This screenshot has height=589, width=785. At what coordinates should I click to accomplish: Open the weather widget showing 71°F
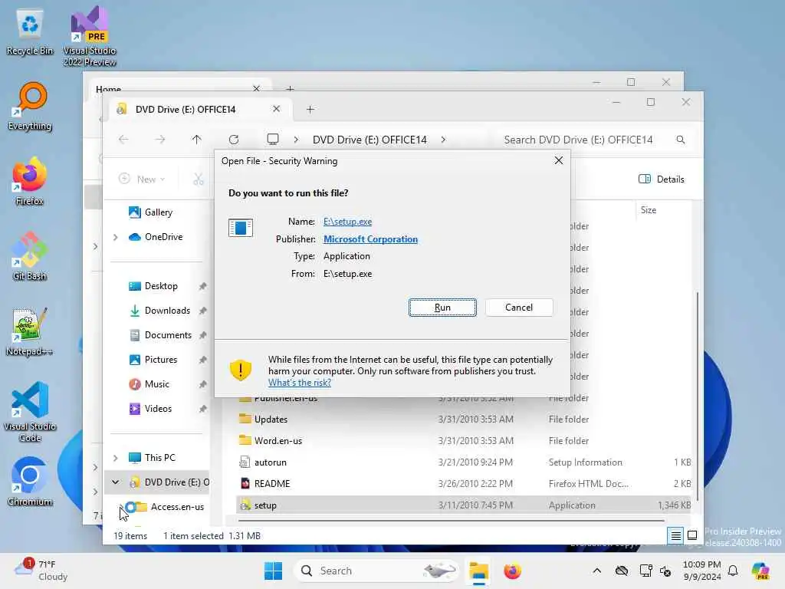[x=41, y=571]
